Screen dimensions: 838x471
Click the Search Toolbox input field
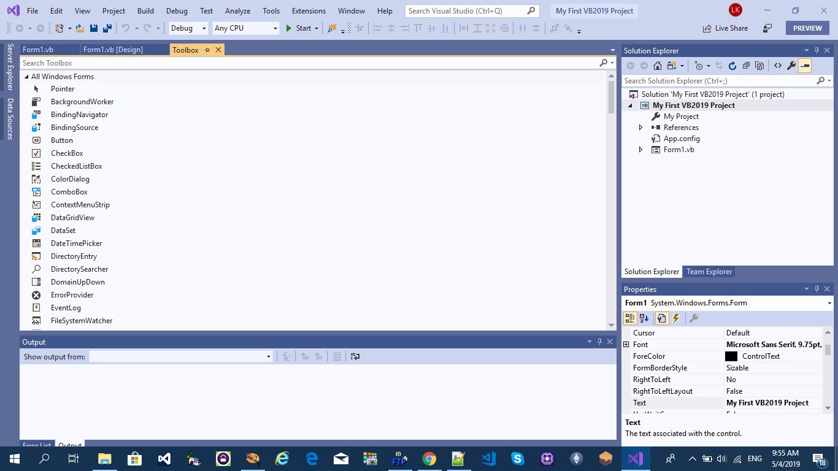click(309, 63)
